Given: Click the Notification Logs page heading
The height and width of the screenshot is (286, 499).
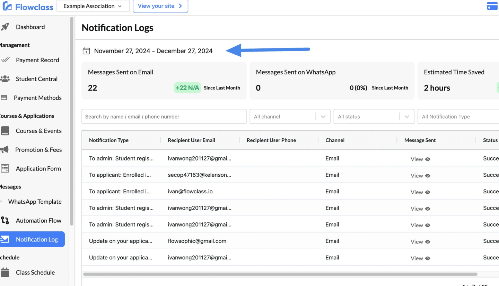Looking at the screenshot, I should (117, 28).
